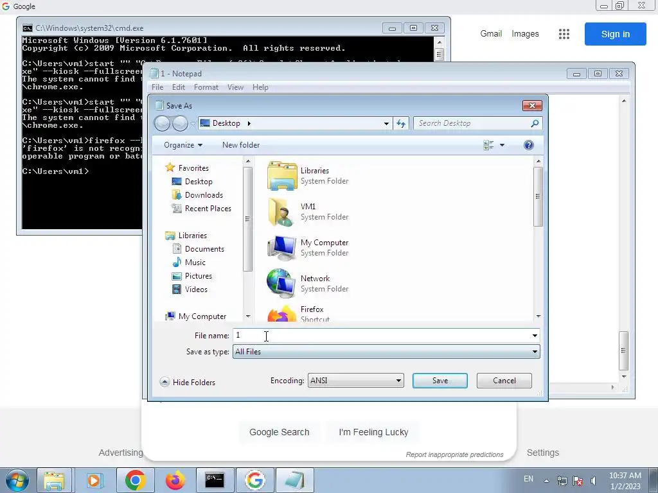
Task: Click the refresh icon beside the address bar
Action: (401, 123)
